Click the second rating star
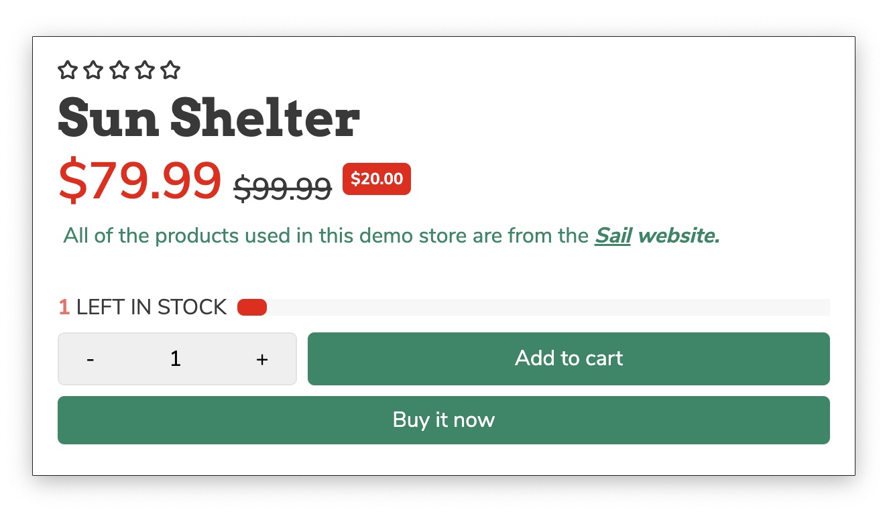The image size is (889, 512). pyautogui.click(x=93, y=70)
